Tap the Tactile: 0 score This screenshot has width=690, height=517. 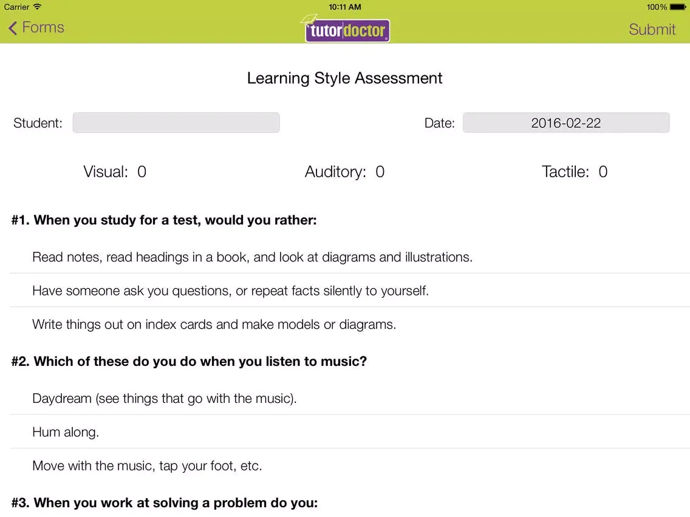click(x=574, y=172)
